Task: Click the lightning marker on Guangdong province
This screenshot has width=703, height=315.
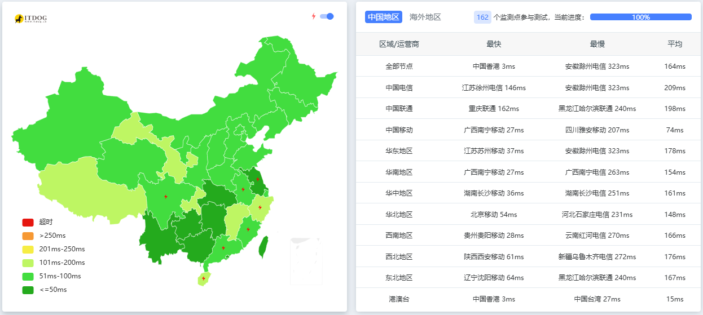Action: coord(223,248)
